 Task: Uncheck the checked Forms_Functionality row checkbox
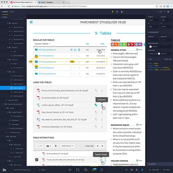(x=37, y=160)
